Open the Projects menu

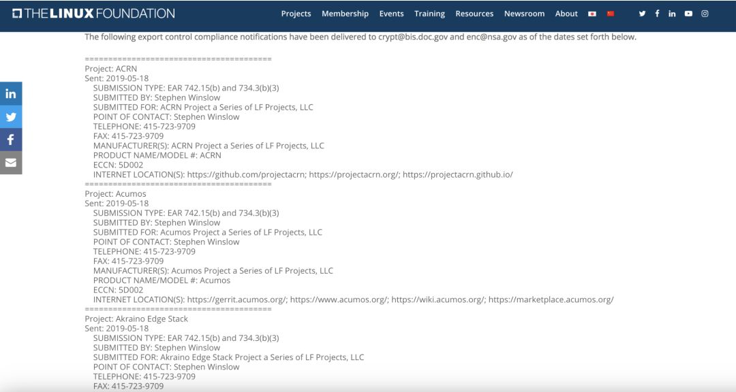(296, 14)
